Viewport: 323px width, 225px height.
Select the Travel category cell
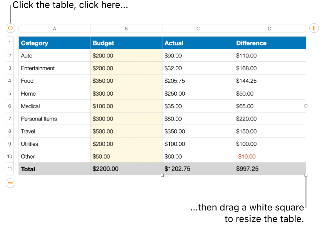tap(54, 131)
